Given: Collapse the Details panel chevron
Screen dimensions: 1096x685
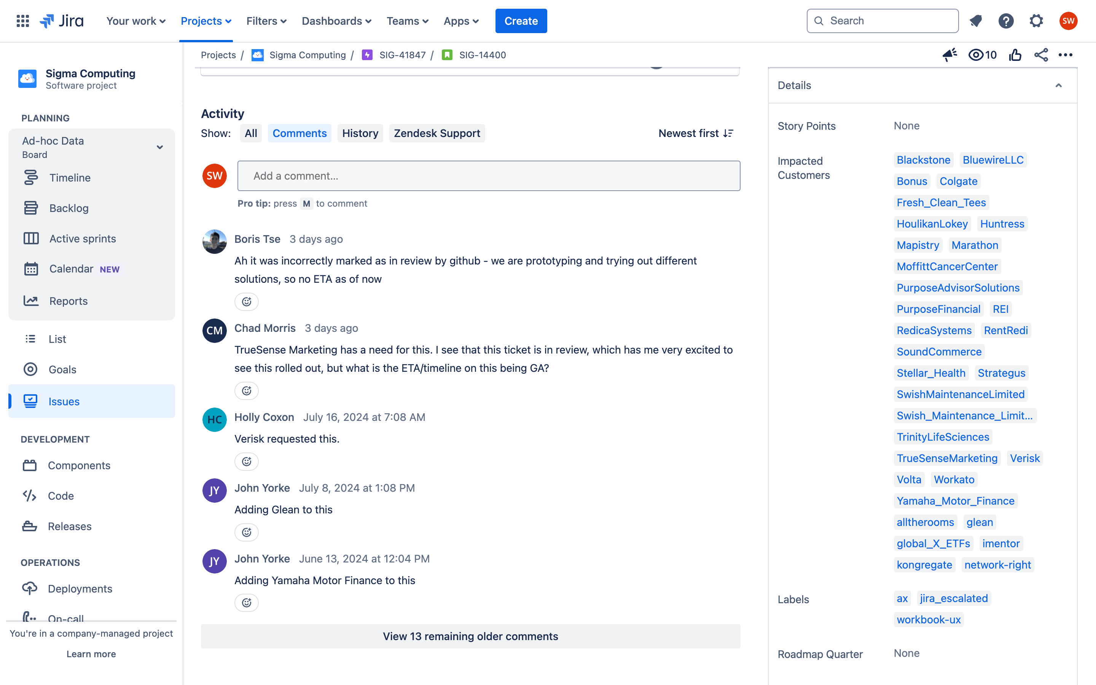Looking at the screenshot, I should (x=1058, y=85).
